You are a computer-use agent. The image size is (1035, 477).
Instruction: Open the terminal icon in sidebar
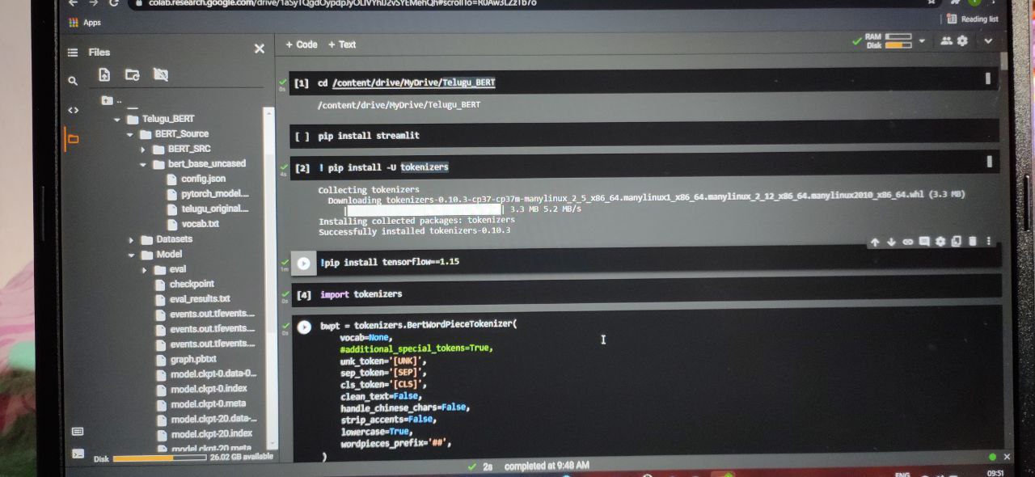pos(78,454)
